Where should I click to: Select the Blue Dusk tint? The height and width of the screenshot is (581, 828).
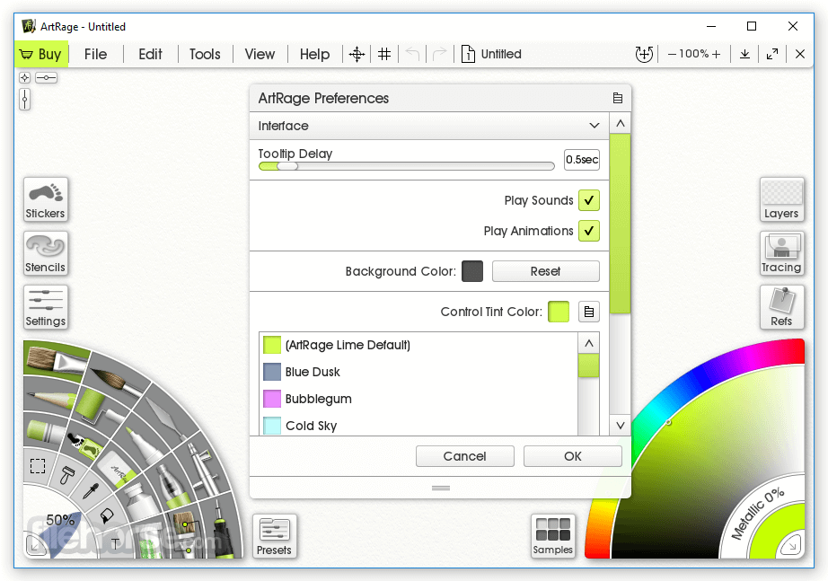pos(419,372)
